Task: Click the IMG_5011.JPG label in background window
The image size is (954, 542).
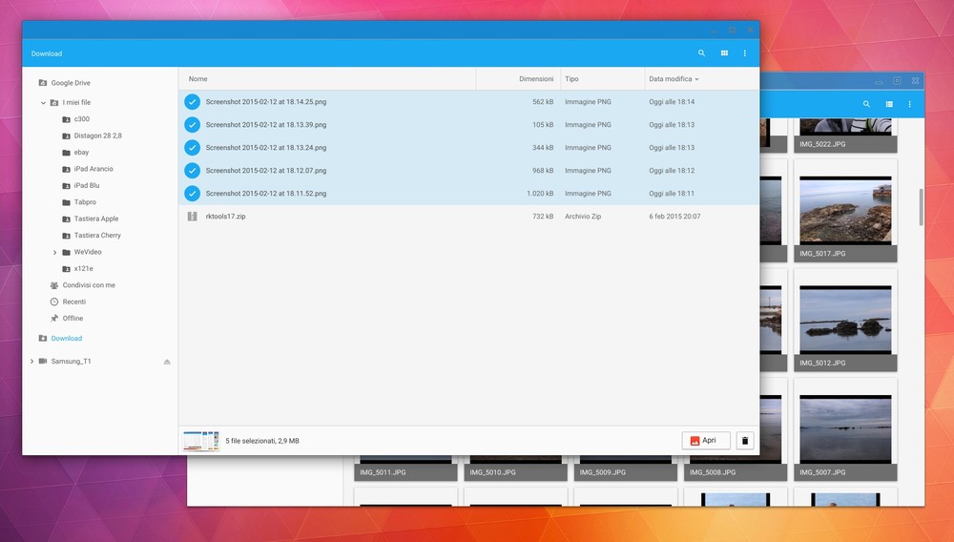Action: point(383,472)
